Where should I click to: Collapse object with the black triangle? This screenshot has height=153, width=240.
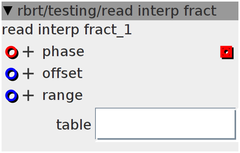(x=8, y=11)
